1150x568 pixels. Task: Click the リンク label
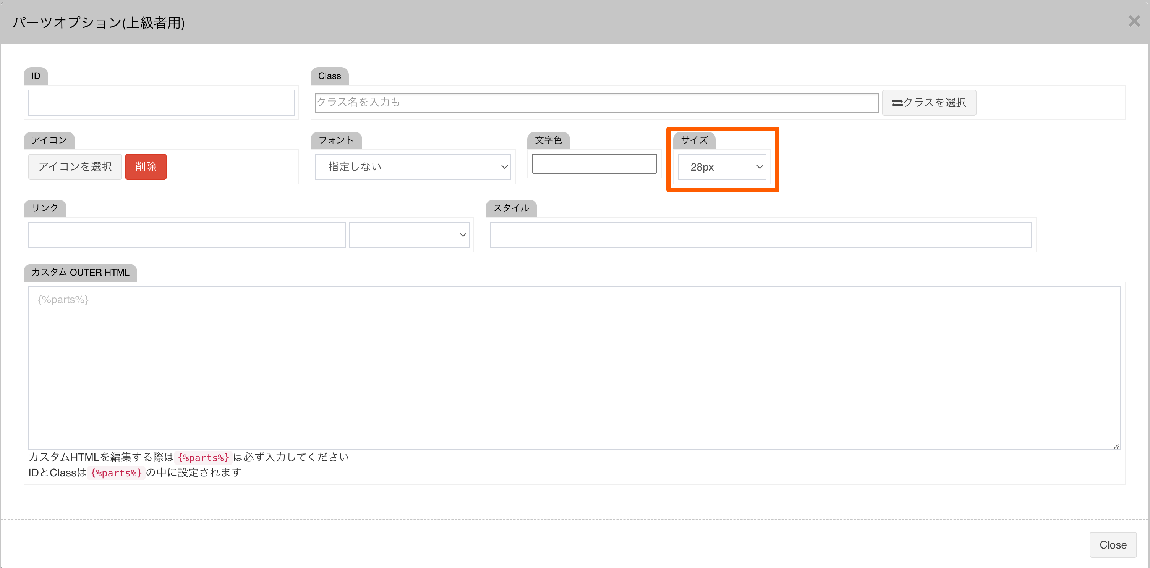tap(45, 208)
